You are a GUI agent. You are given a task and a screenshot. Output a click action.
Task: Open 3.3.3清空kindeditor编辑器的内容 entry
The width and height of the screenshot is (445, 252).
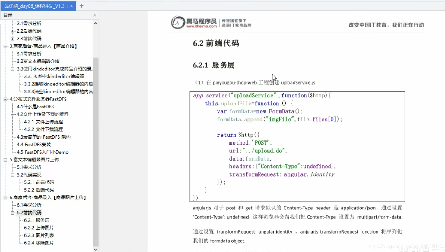pos(58,91)
